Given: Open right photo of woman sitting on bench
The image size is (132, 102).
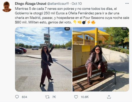Looking at the screenshot, I should 101,59.
